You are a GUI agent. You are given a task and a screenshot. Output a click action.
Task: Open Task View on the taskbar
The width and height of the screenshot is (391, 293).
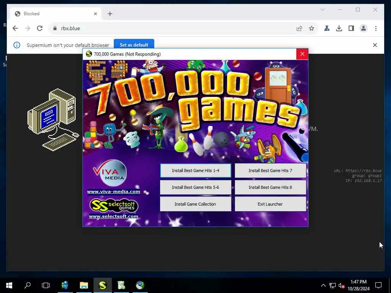tap(46, 285)
